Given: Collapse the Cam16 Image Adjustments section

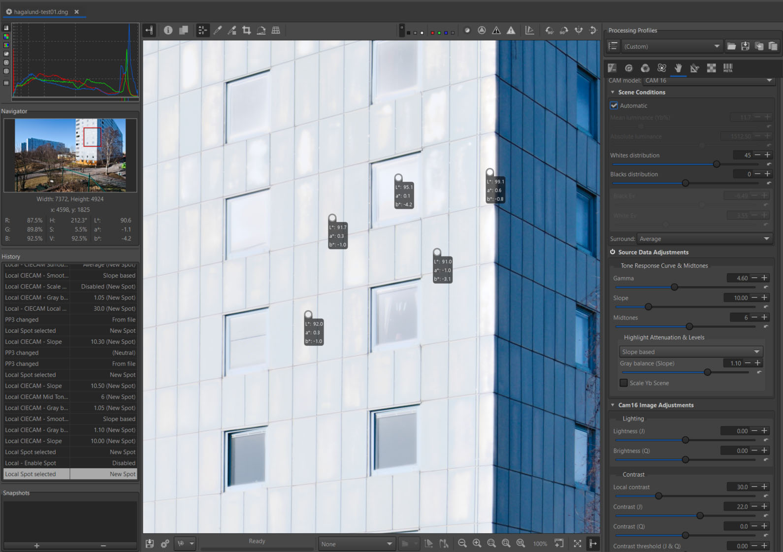Looking at the screenshot, I should pos(613,405).
